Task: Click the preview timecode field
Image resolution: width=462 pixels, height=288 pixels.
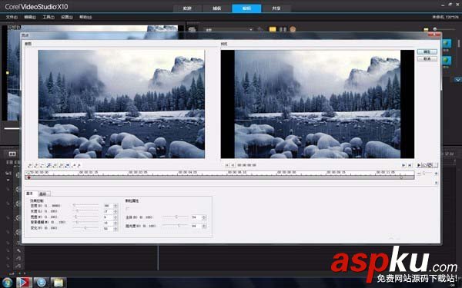Action: [246, 165]
